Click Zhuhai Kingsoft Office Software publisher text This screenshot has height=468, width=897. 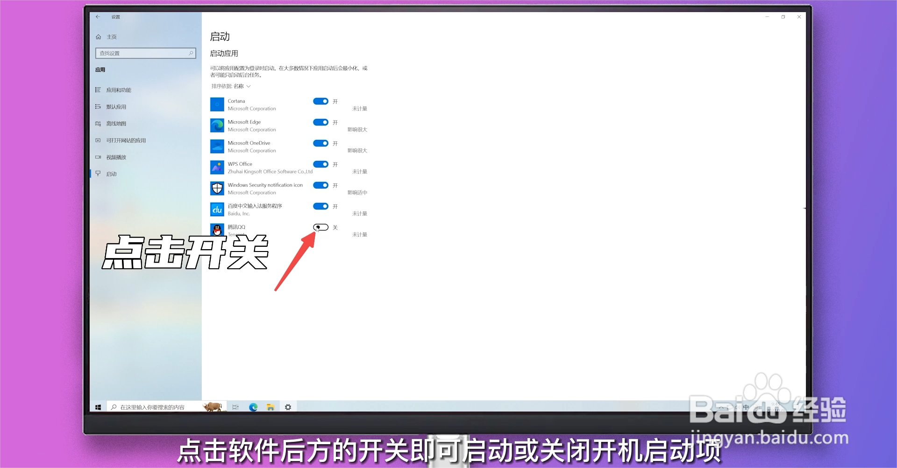(x=270, y=172)
